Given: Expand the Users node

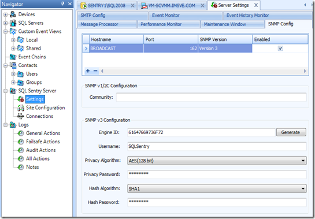Looking at the screenshot, I should tap(13, 74).
